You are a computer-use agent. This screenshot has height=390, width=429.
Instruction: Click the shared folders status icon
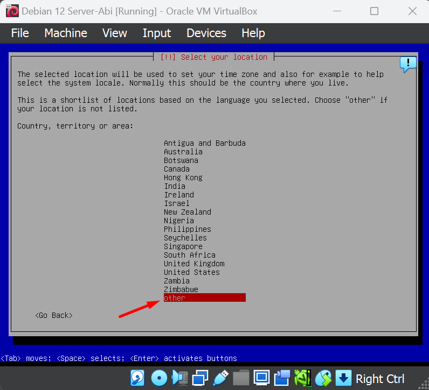[x=241, y=379]
